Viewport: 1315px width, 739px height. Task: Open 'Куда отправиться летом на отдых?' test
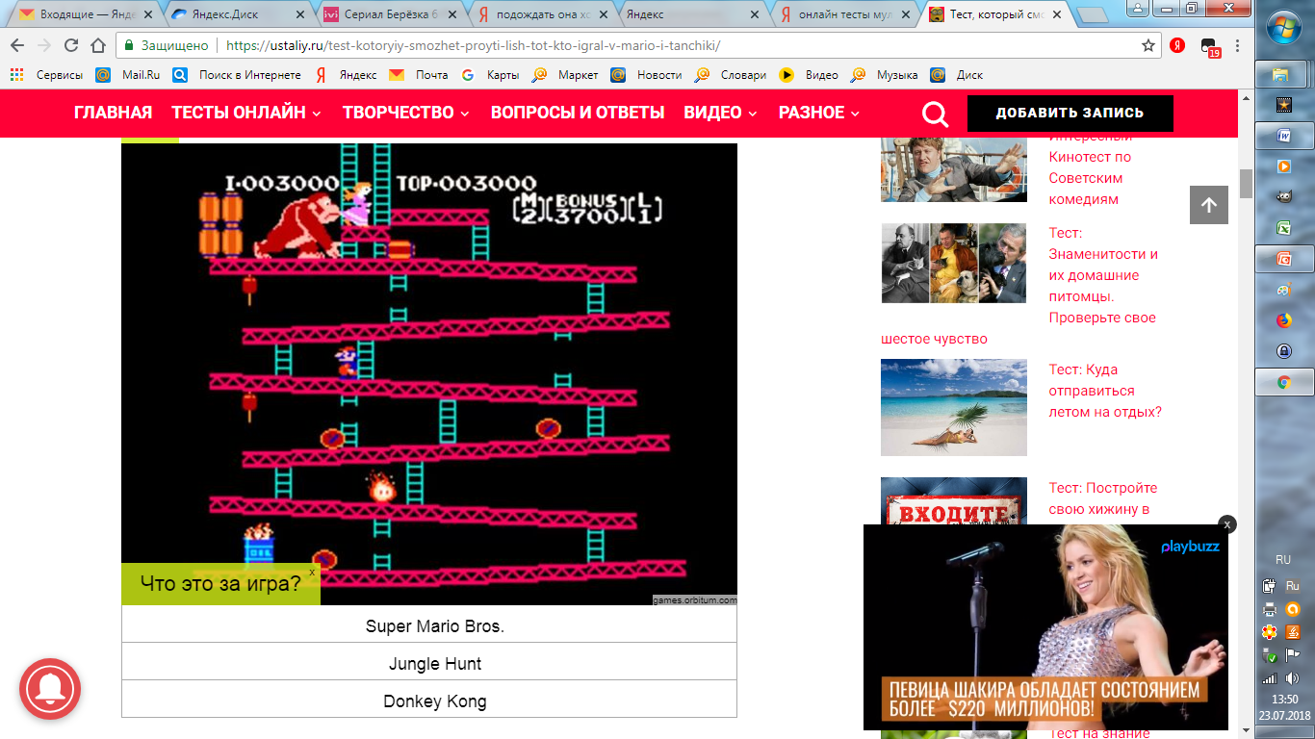click(x=1105, y=391)
